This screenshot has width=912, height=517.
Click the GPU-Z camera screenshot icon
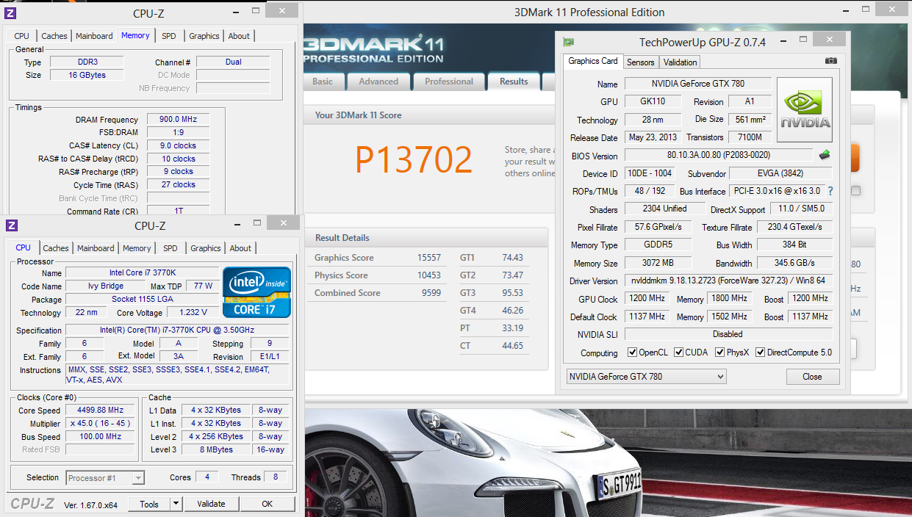pos(830,61)
